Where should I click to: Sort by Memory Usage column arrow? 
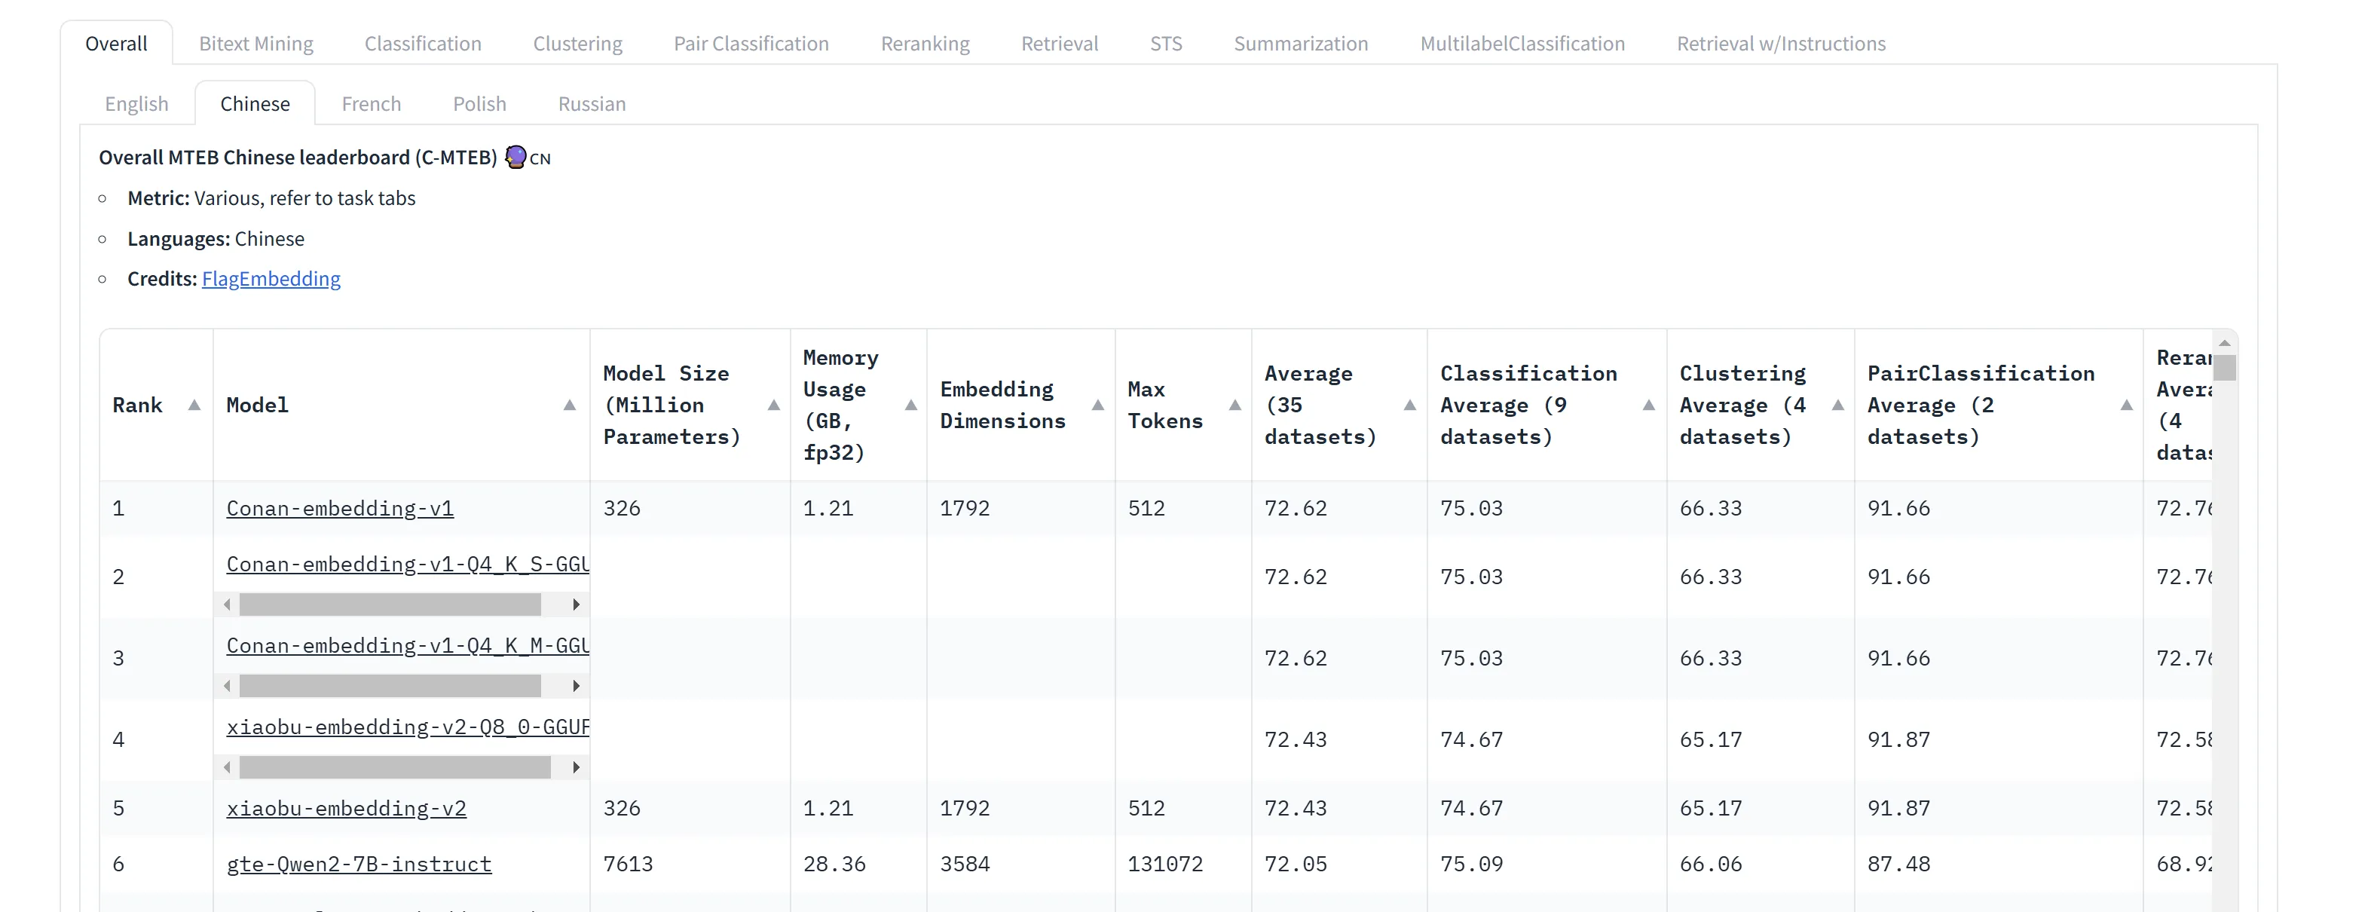point(911,405)
